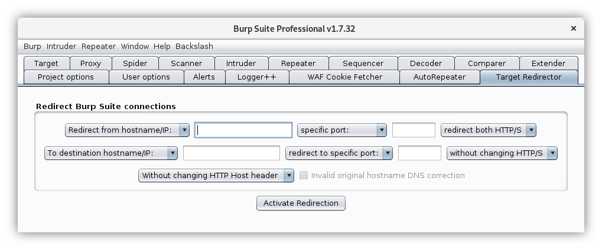Expand the specific port dropdown
This screenshot has width=602, height=250.
[341, 130]
